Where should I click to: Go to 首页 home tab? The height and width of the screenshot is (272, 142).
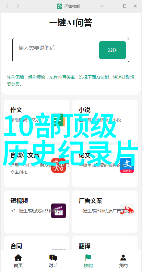[18, 261]
